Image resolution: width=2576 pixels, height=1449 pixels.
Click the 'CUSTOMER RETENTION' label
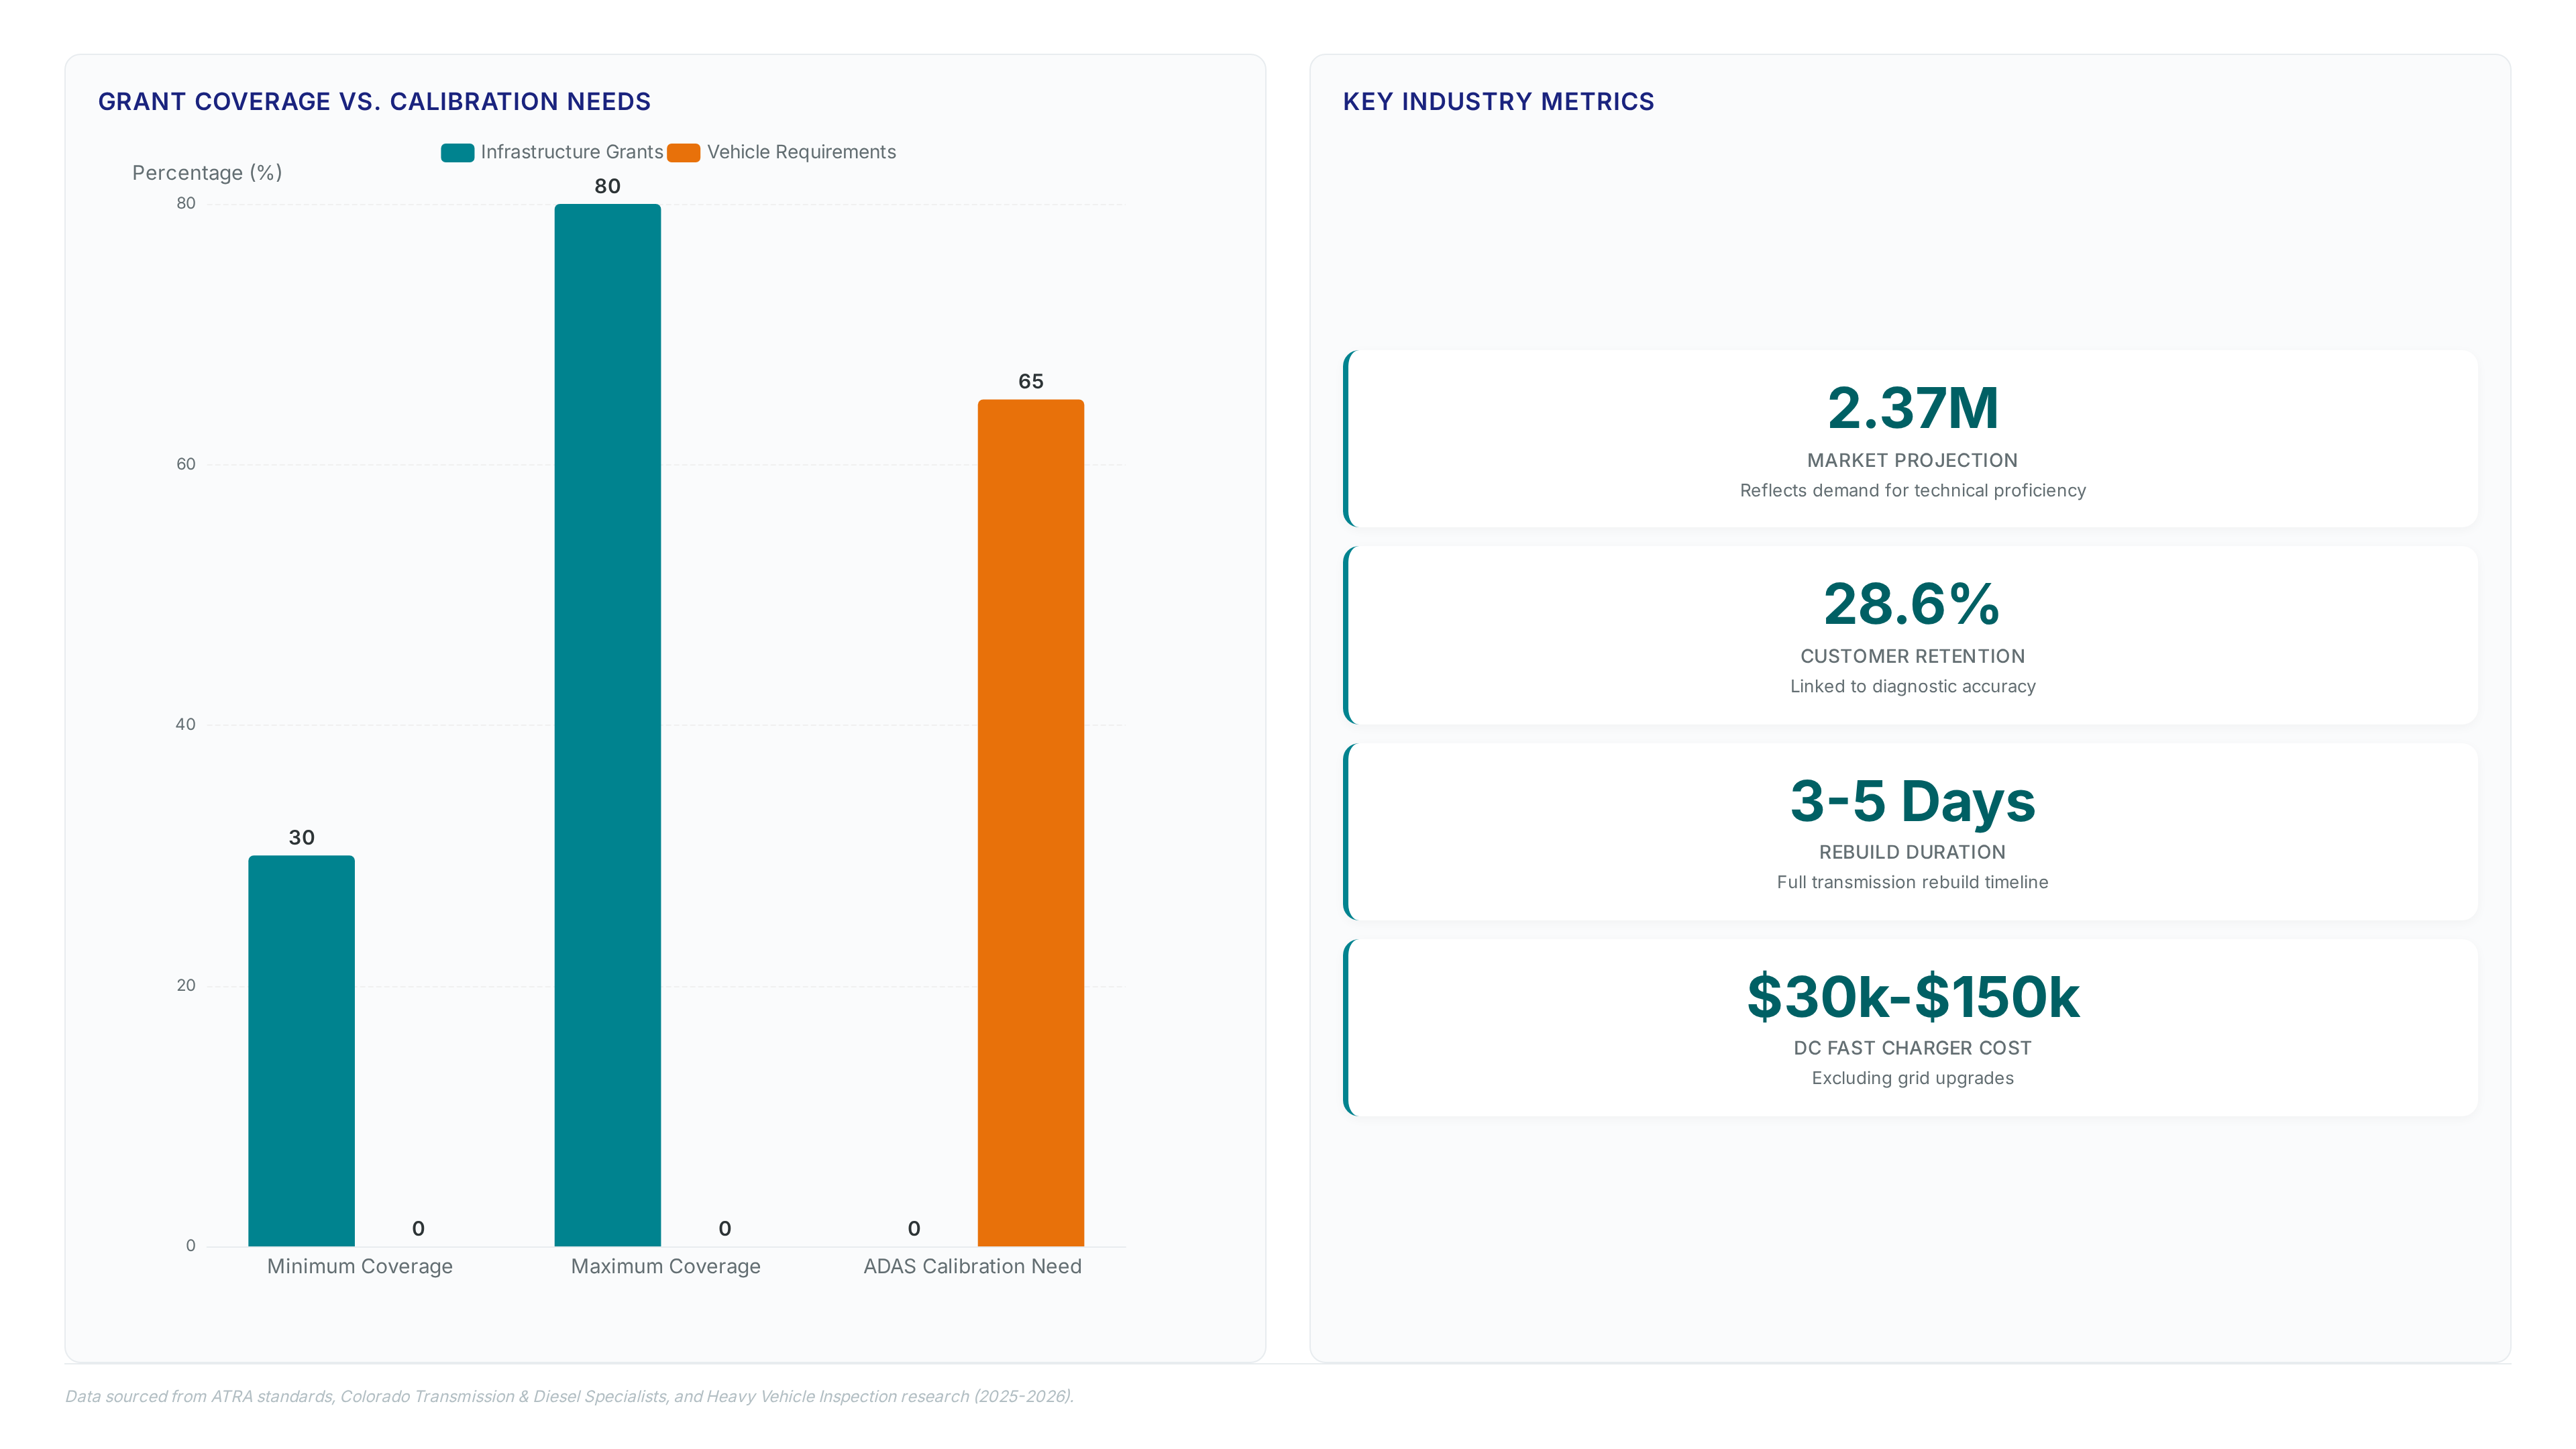[1912, 656]
